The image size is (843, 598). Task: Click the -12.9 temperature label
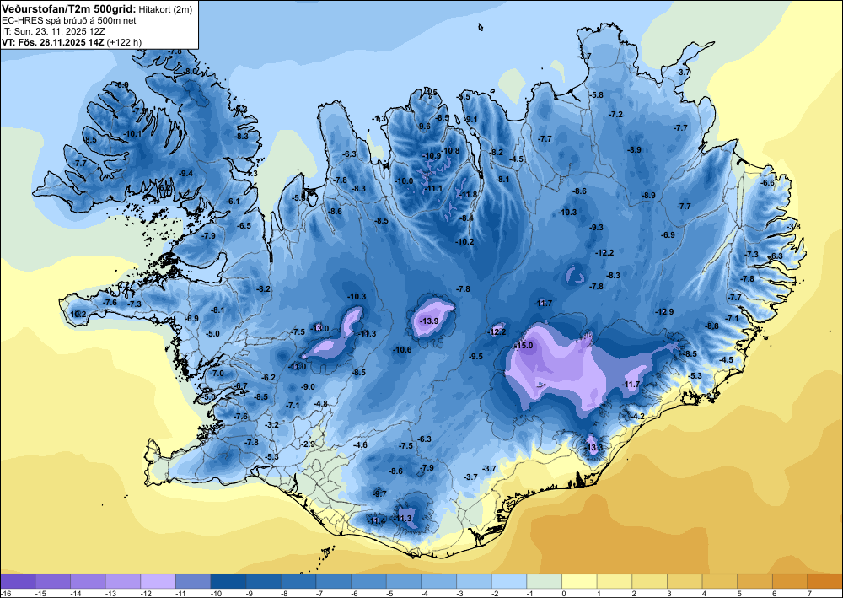tap(664, 312)
